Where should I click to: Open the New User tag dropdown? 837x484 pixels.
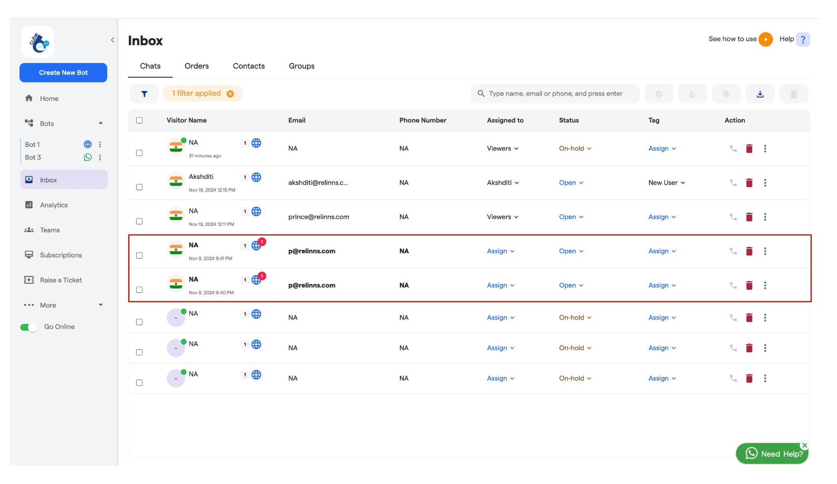pyautogui.click(x=667, y=183)
